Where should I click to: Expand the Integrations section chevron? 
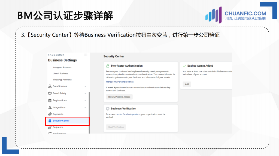(x=85, y=107)
